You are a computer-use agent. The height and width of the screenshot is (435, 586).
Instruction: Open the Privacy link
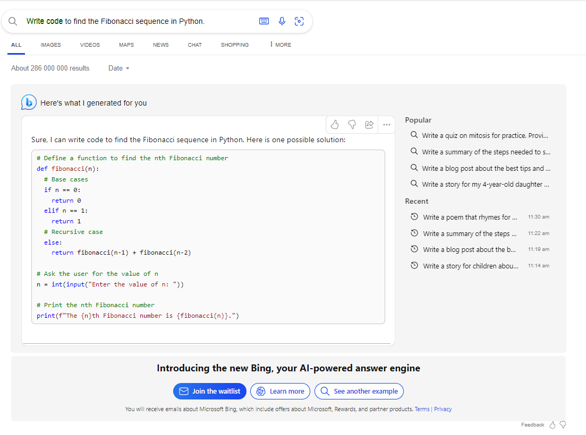click(x=443, y=410)
